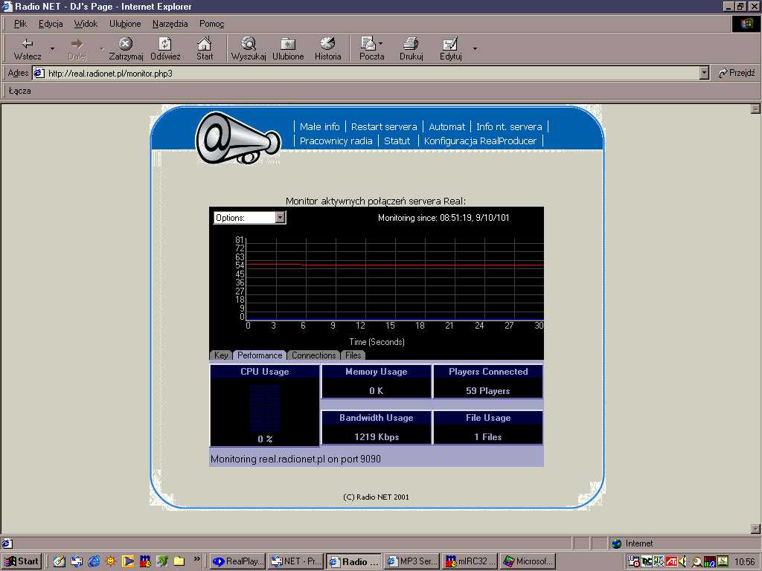Open the Edytuj dropdown arrow
Image resolution: width=762 pixels, height=571 pixels.
(x=475, y=48)
